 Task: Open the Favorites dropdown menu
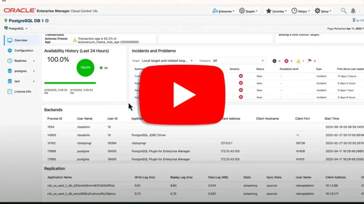(275, 11)
